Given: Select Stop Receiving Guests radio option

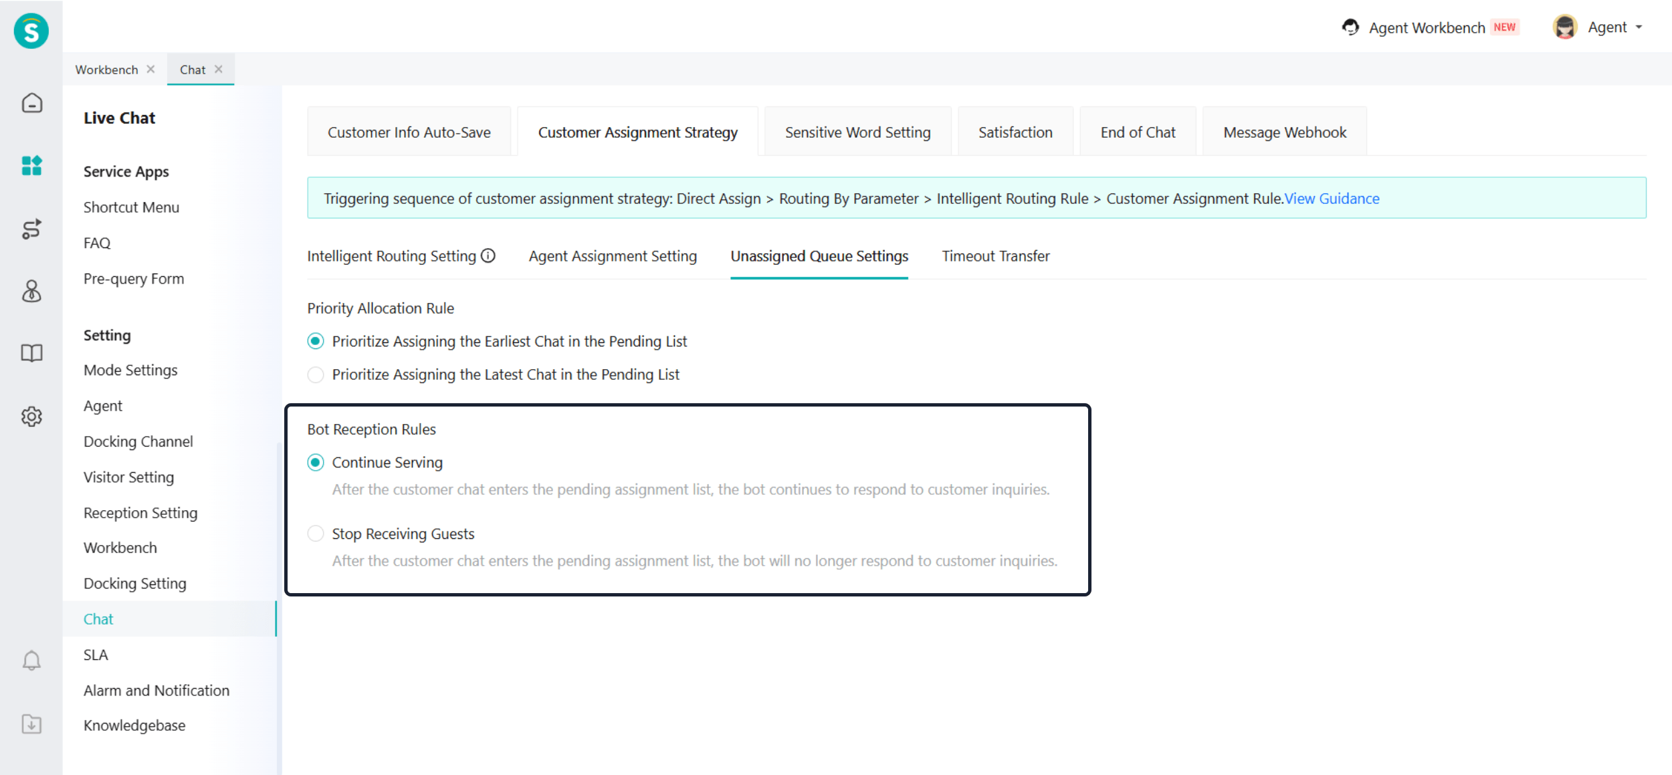Looking at the screenshot, I should point(316,534).
